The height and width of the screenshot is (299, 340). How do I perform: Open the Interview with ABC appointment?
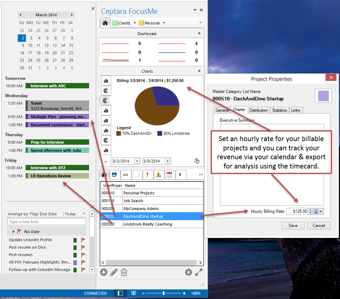click(57, 86)
